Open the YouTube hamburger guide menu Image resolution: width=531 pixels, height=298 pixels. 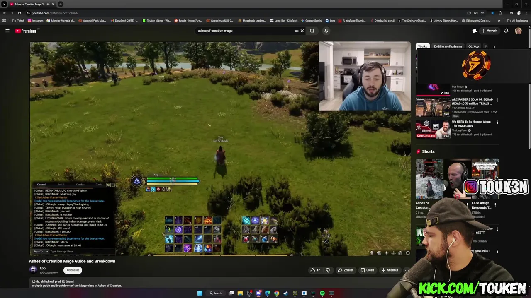7,31
